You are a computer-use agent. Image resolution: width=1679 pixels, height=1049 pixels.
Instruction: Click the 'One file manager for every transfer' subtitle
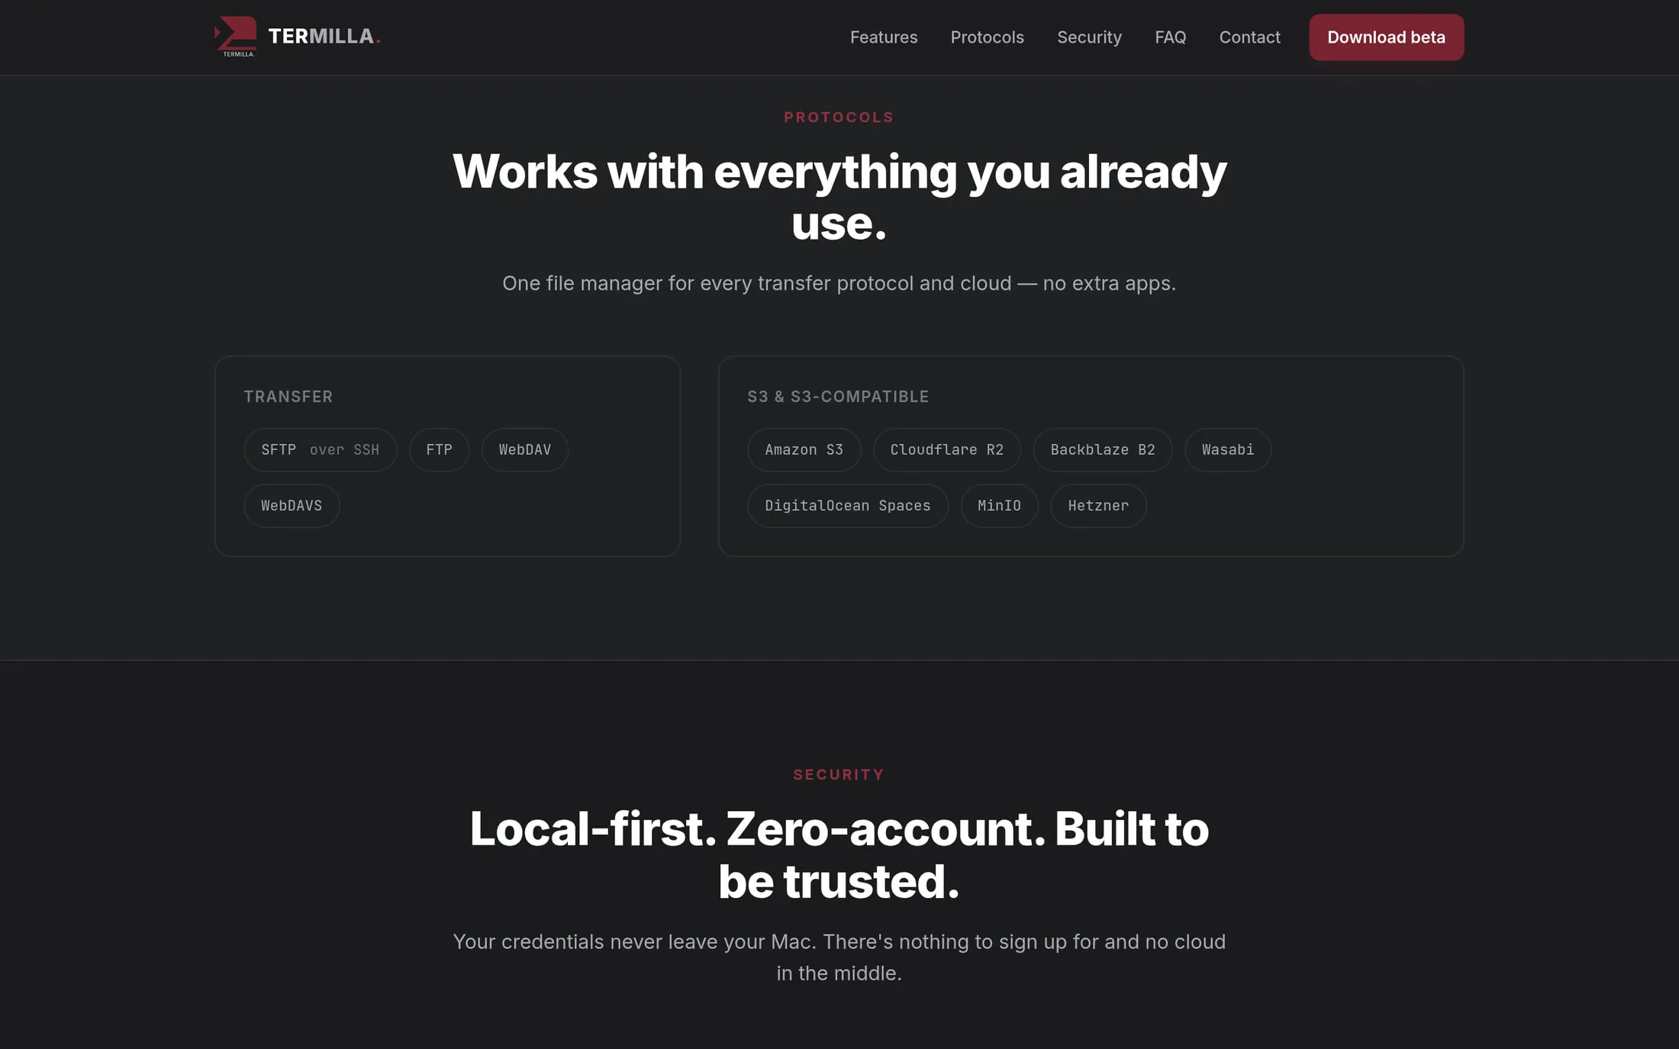click(x=839, y=283)
